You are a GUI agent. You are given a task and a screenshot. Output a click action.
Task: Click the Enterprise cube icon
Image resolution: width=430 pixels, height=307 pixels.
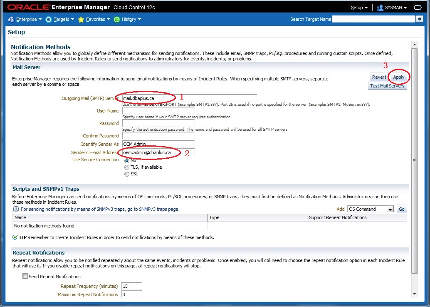(10, 19)
